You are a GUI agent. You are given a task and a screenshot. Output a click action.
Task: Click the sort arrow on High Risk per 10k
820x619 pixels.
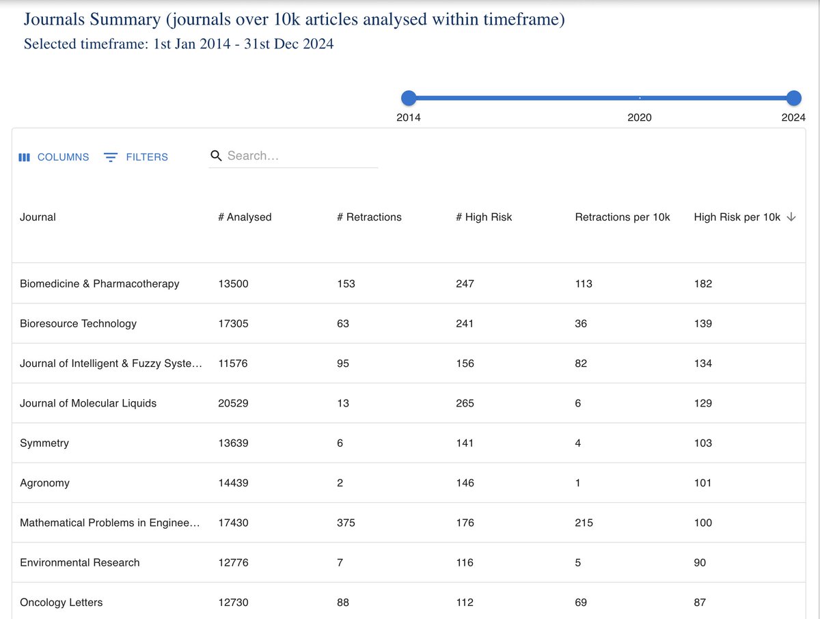pyautogui.click(x=791, y=217)
